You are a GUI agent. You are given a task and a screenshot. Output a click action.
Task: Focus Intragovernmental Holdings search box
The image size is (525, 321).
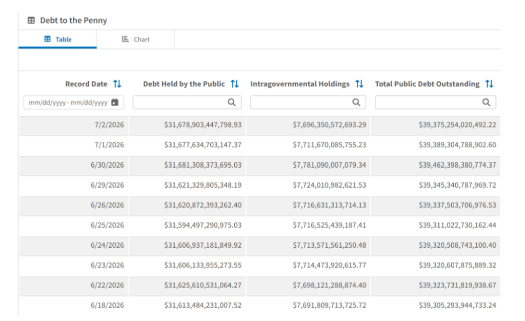tap(308, 103)
